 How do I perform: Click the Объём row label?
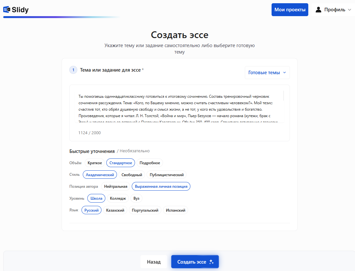point(75,163)
